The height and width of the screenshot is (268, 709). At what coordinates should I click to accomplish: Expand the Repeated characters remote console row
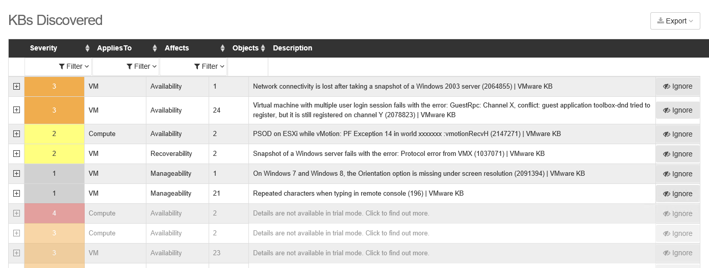click(16, 193)
